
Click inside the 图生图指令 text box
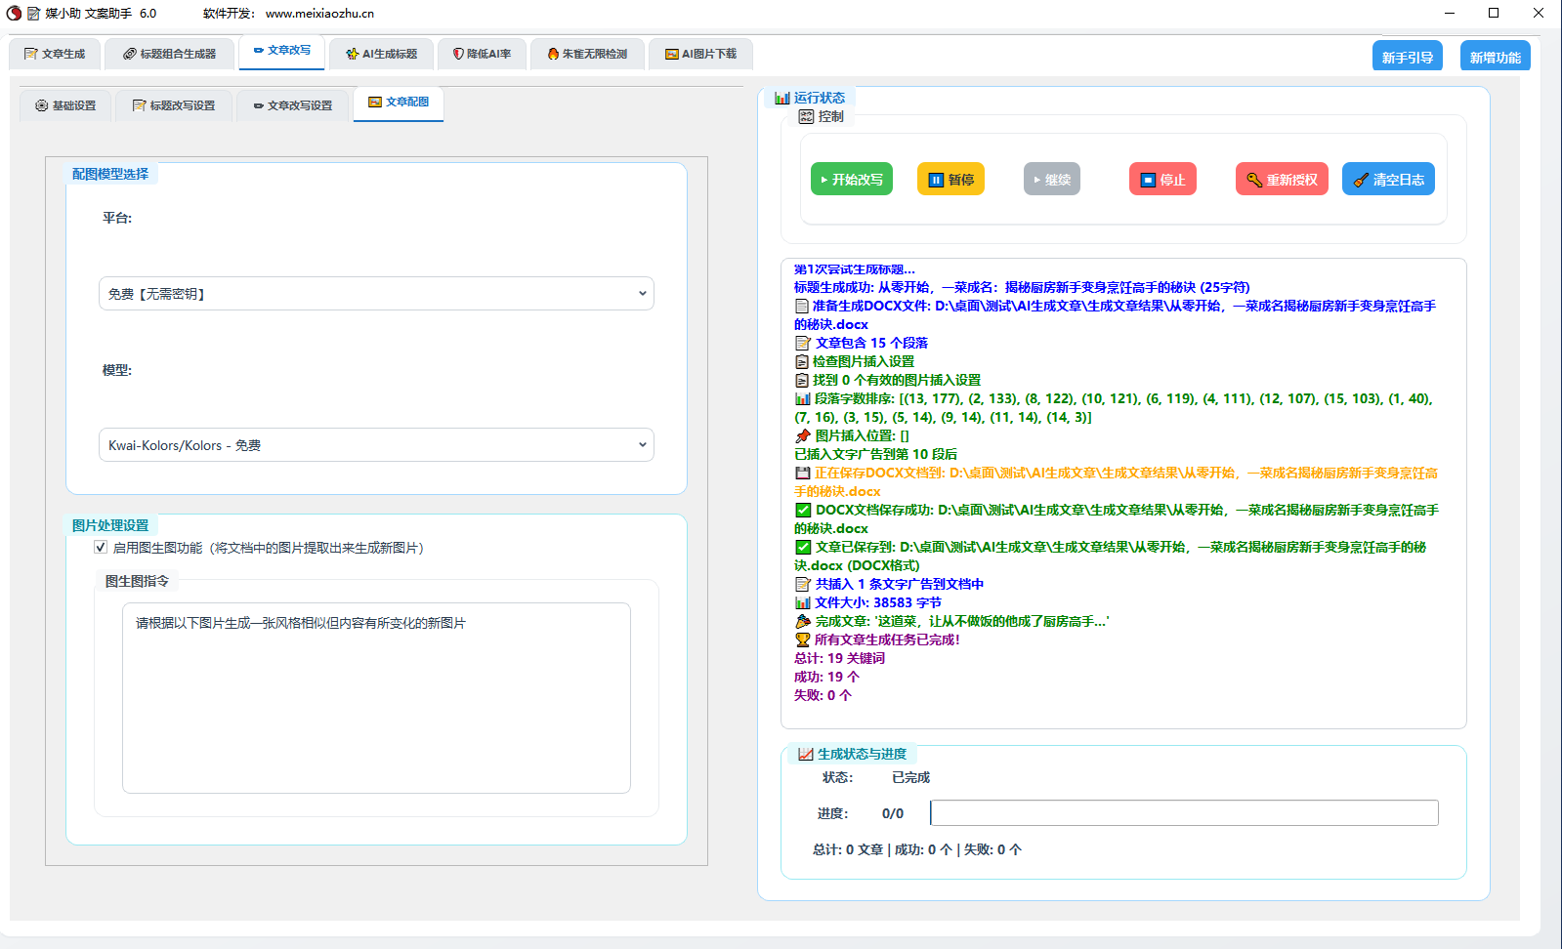point(376,698)
